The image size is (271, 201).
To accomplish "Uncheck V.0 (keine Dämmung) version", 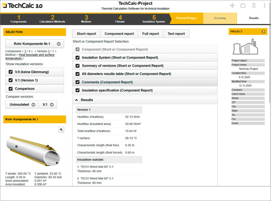I will point(11,72).
